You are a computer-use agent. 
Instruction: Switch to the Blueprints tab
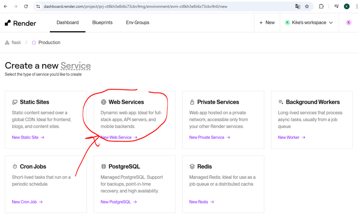[102, 23]
